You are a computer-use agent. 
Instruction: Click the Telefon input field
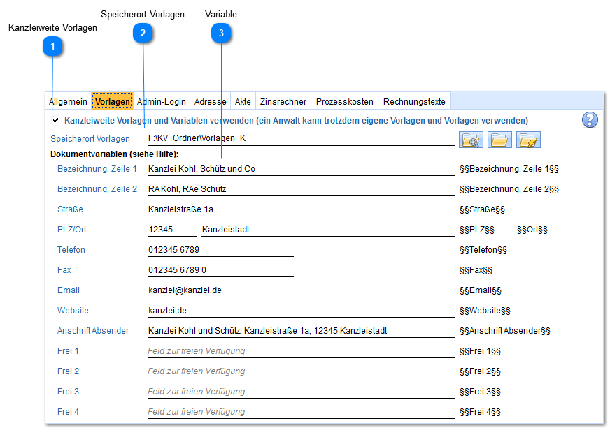click(x=220, y=249)
